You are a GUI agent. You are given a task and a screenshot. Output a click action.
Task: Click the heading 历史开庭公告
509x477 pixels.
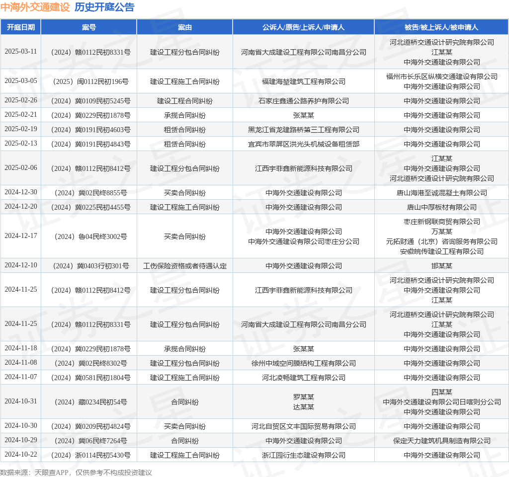(104, 7)
